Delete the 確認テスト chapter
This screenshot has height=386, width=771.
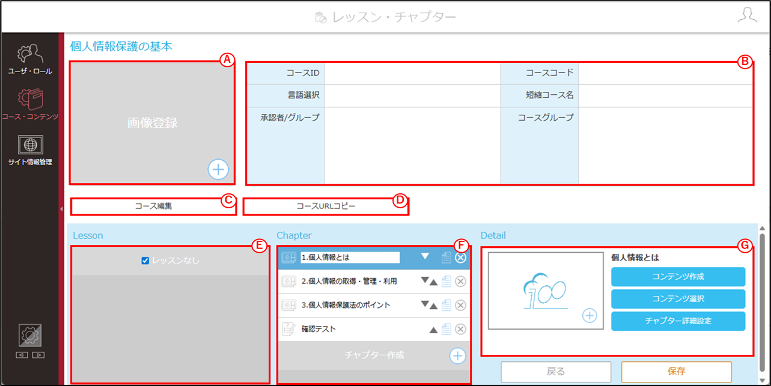coord(460,329)
